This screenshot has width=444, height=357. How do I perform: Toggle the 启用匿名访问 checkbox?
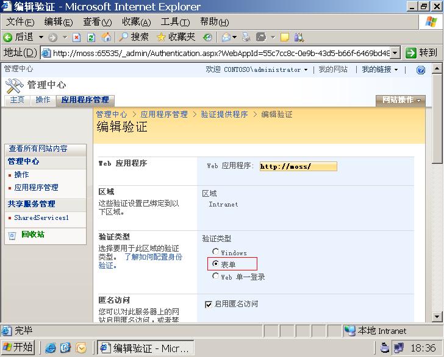(x=209, y=303)
